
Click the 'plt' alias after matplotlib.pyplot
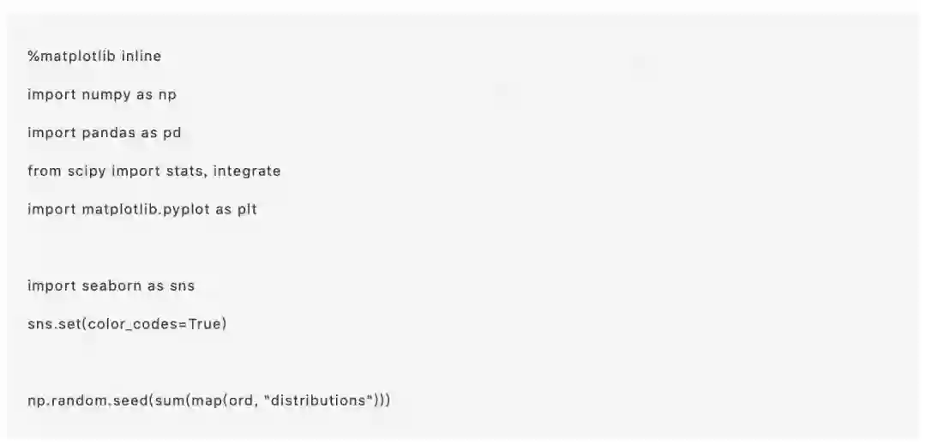(247, 209)
